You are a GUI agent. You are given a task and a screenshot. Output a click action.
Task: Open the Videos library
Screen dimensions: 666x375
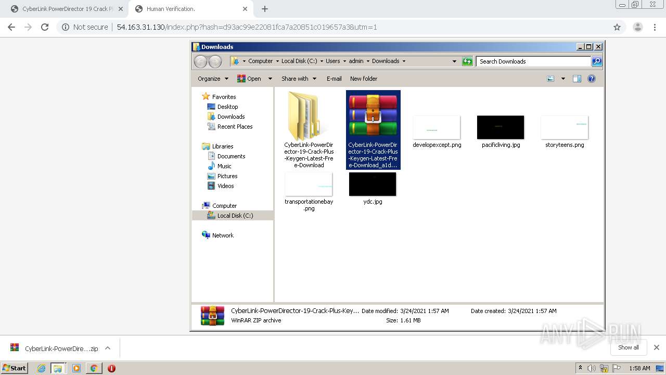tap(225, 186)
